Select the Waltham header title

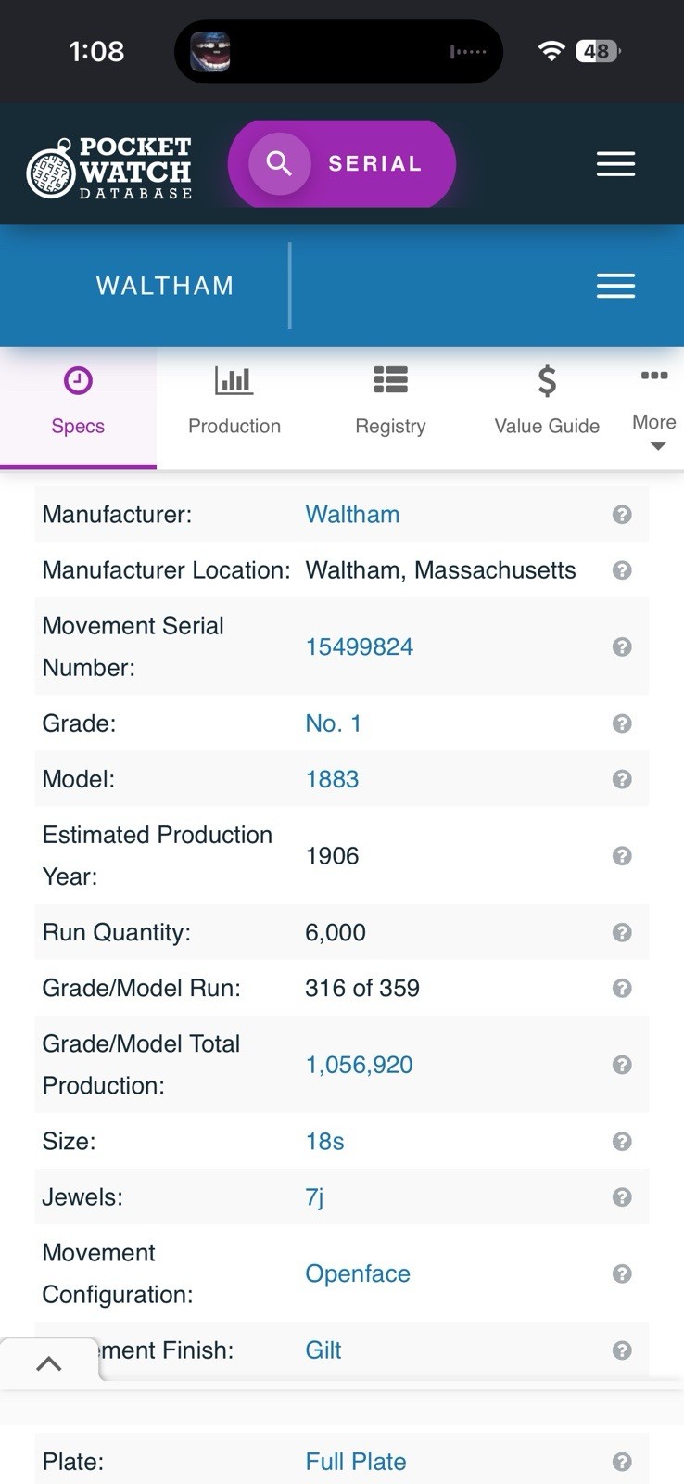[165, 286]
